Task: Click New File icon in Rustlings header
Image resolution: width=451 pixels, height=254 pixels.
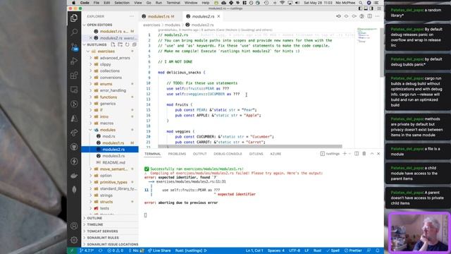Action: tap(113, 44)
